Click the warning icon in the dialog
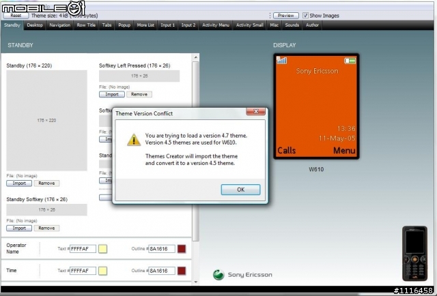 tap(134, 140)
